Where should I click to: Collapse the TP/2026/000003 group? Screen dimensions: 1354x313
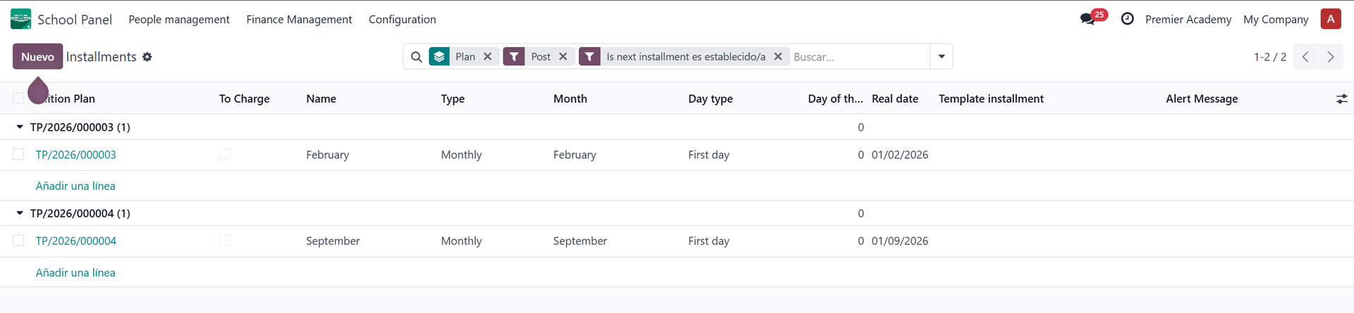[20, 127]
